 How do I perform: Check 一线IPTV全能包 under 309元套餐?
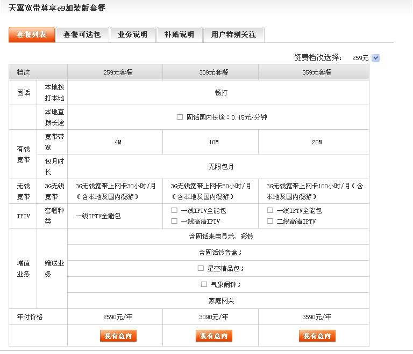[x=174, y=210]
